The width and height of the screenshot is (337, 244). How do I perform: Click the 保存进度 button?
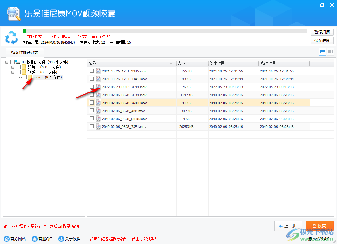click(x=322, y=41)
